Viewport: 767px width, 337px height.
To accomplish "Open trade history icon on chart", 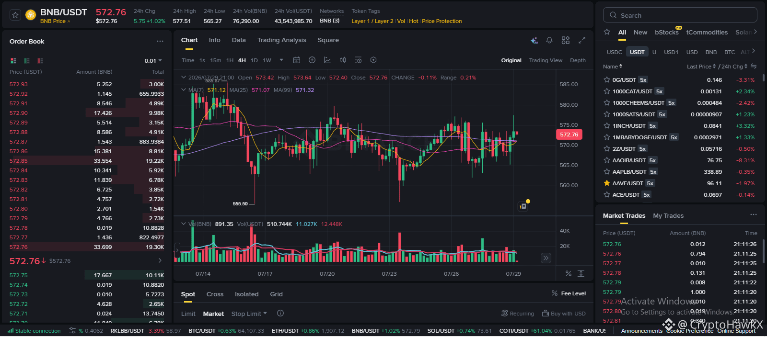I will [x=523, y=206].
